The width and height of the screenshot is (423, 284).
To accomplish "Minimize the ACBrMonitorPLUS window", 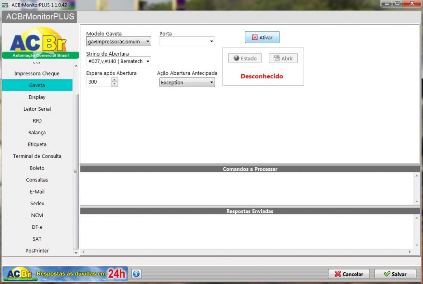I will pos(386,3).
